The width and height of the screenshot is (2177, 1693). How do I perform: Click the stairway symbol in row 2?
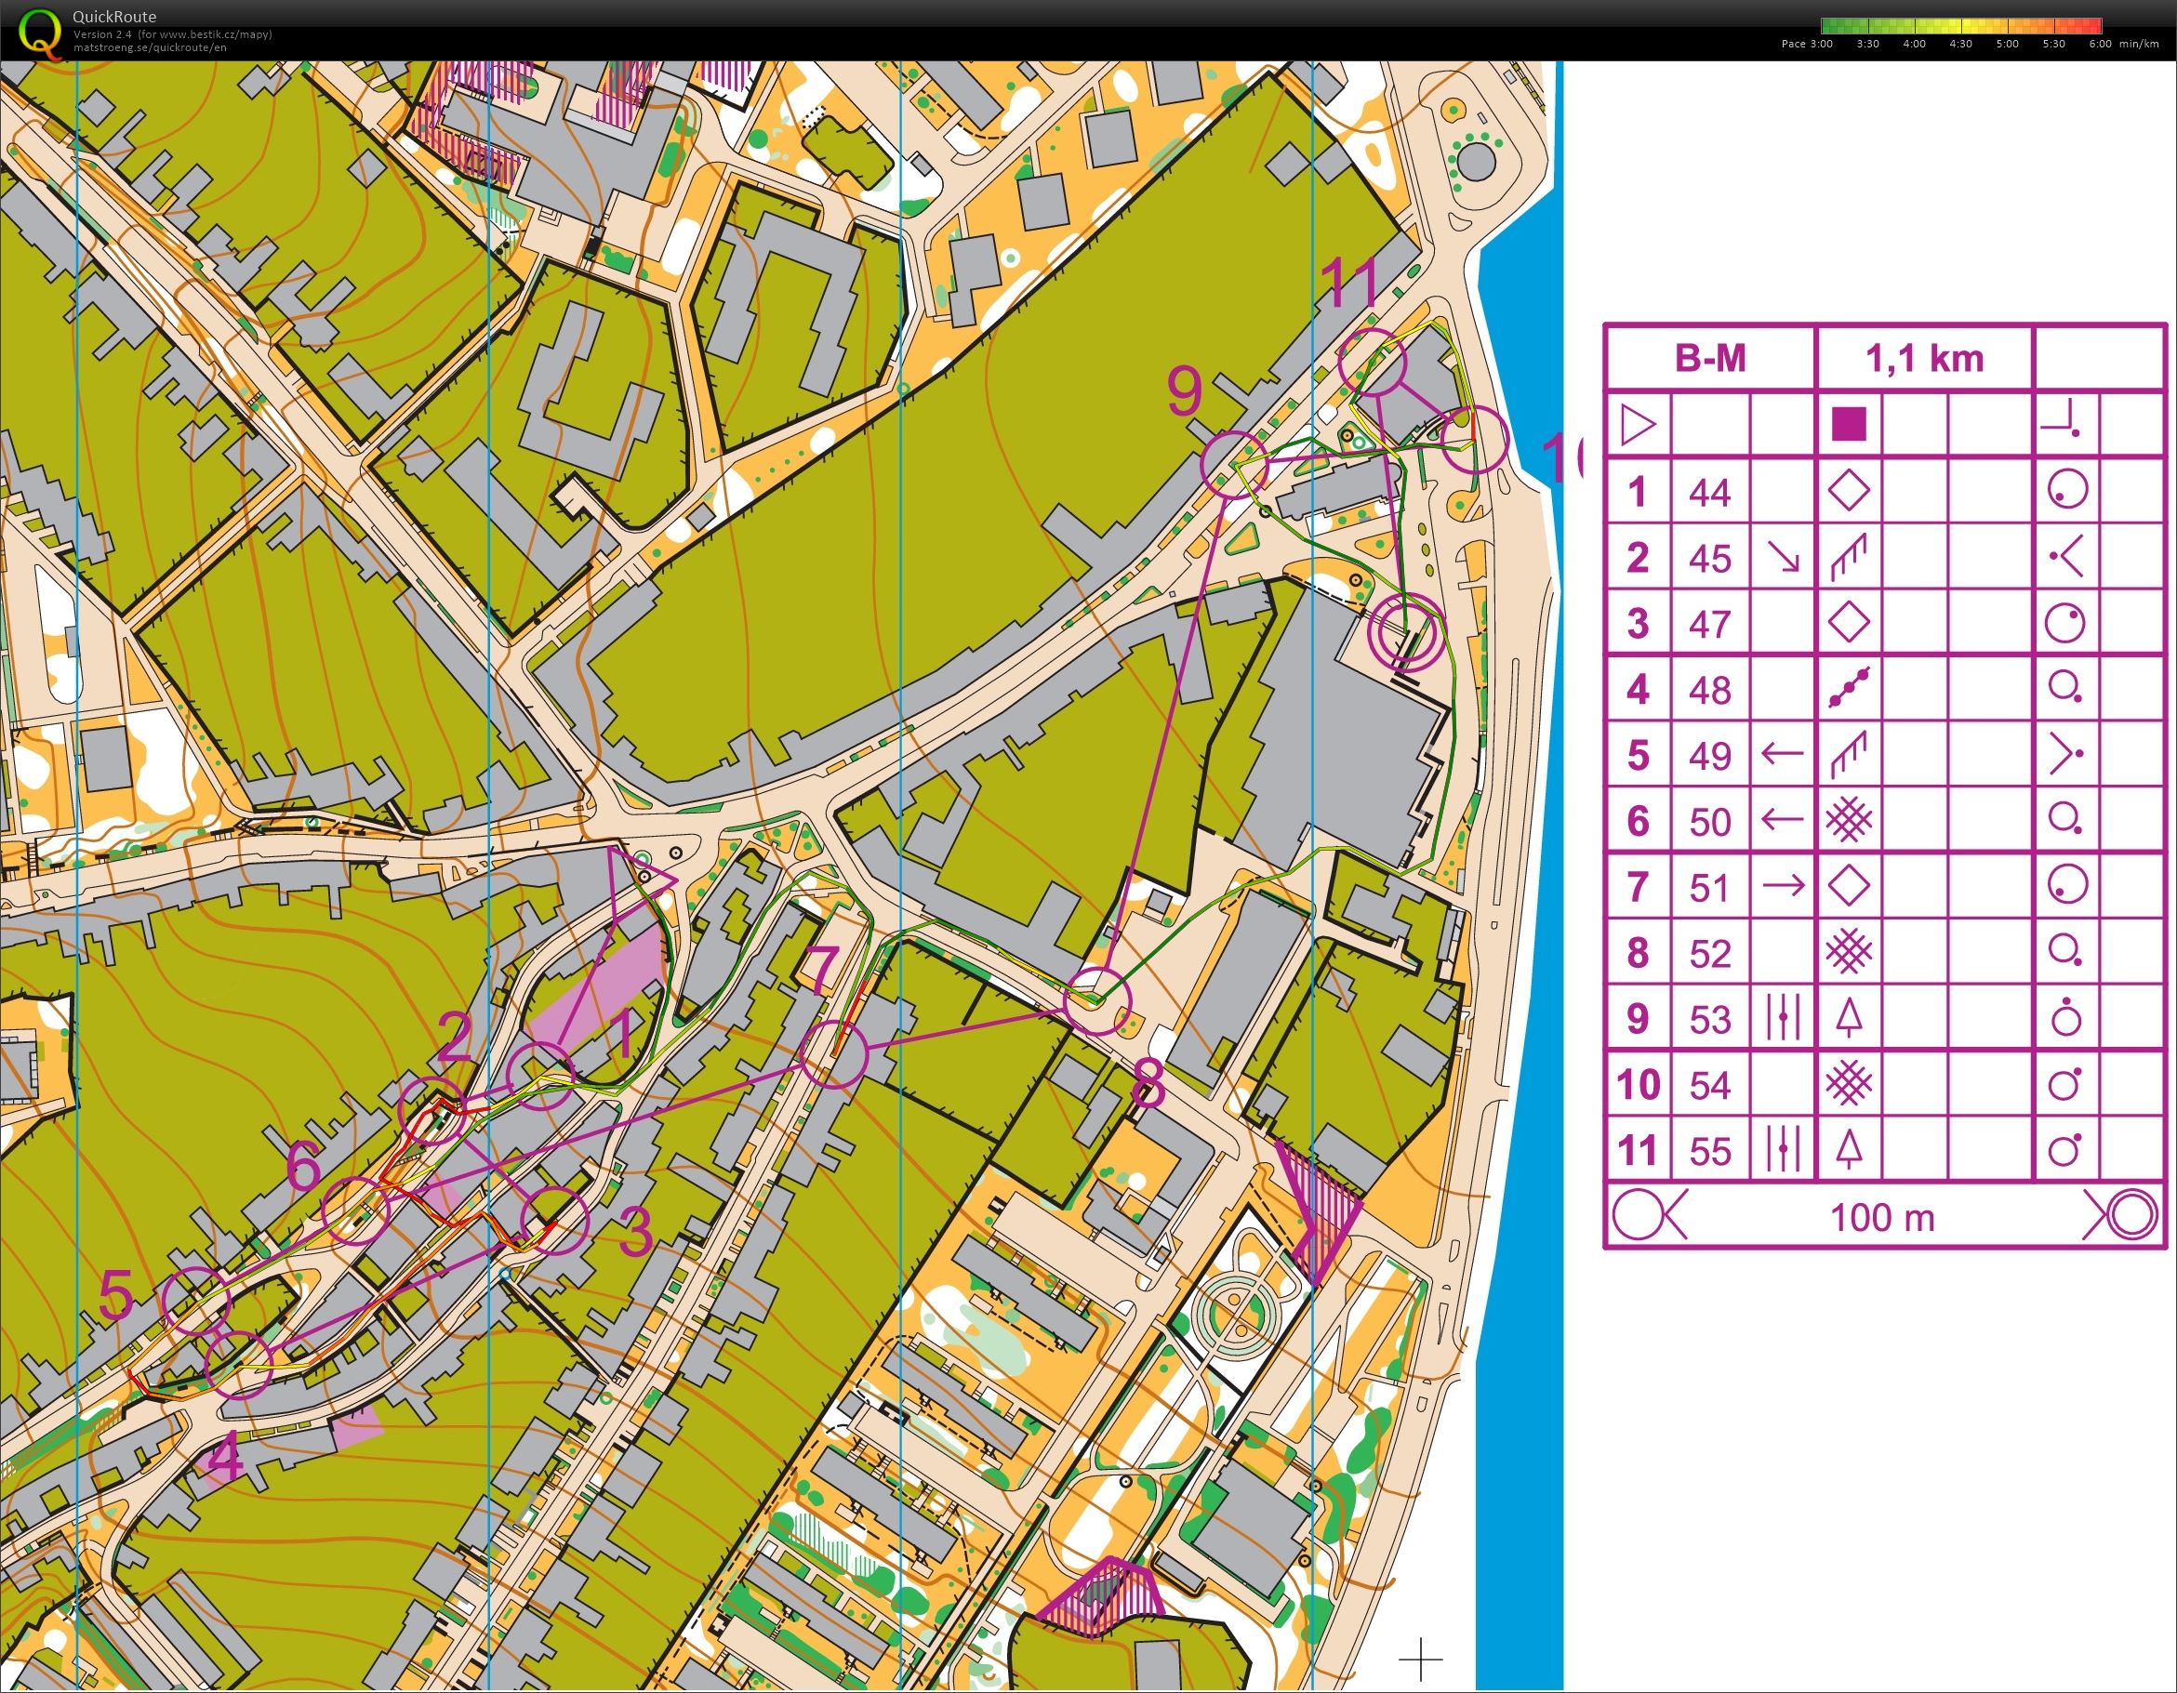pyautogui.click(x=1849, y=558)
